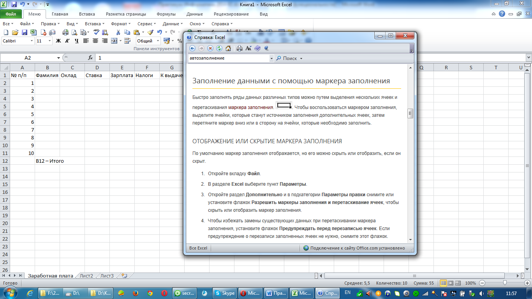Click the Help search field автозаполнение
Viewport: 532px width, 299px height.
pyautogui.click(x=229, y=58)
